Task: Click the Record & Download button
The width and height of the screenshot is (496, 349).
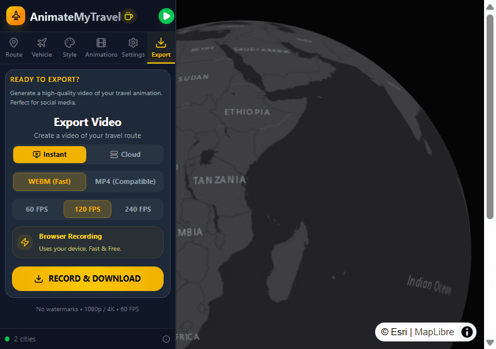Action: pyautogui.click(x=87, y=278)
